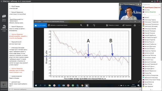The height and width of the screenshot is (91, 162).
Task: Click the chat settings icon left of input
Action: pyautogui.click(x=10, y=89)
